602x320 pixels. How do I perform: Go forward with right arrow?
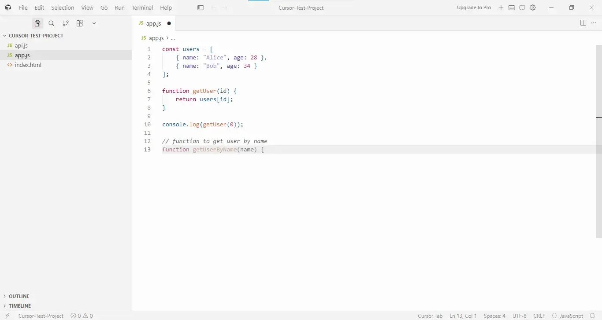225,7
